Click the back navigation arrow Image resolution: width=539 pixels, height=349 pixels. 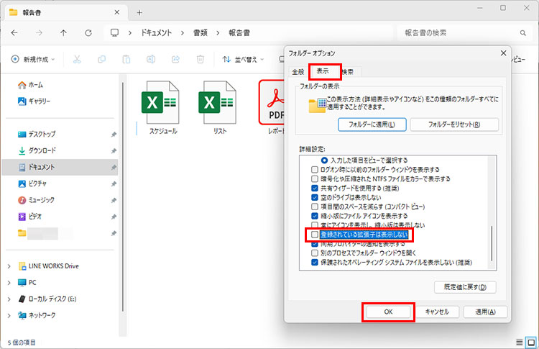point(14,33)
